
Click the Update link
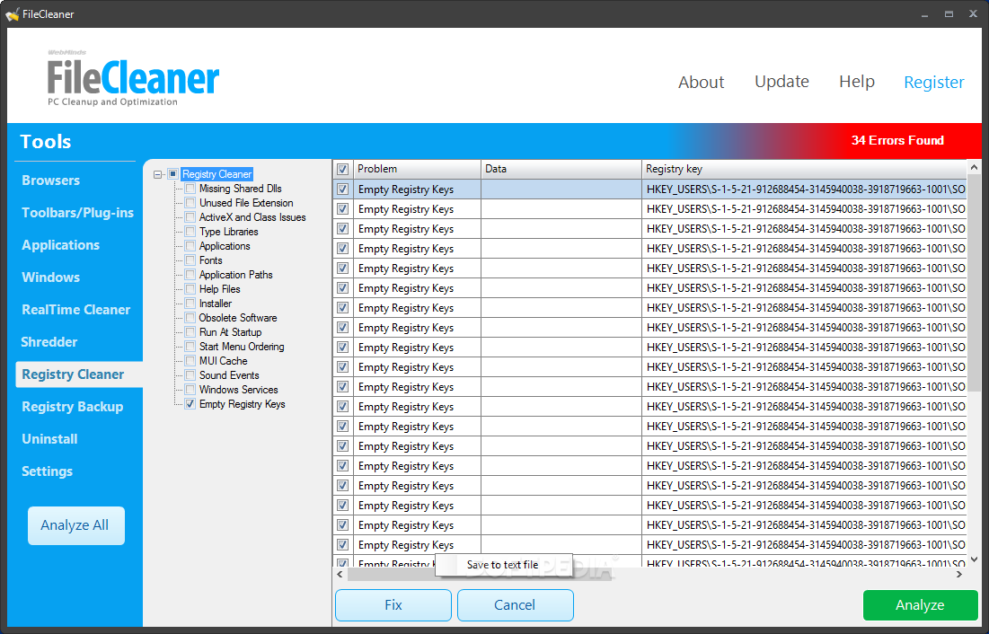click(782, 82)
